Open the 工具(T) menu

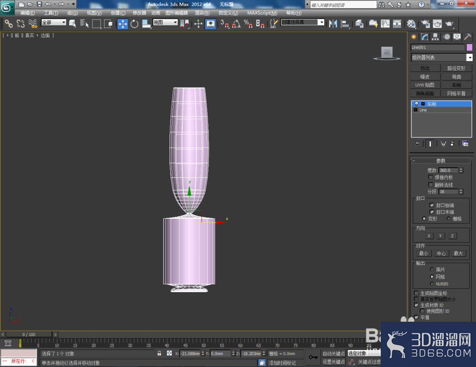click(51, 13)
